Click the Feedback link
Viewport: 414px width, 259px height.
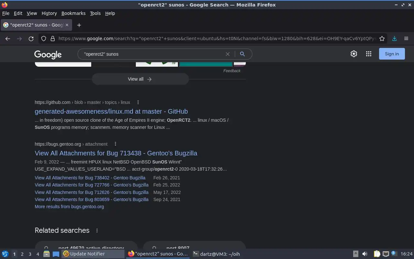tap(232, 71)
